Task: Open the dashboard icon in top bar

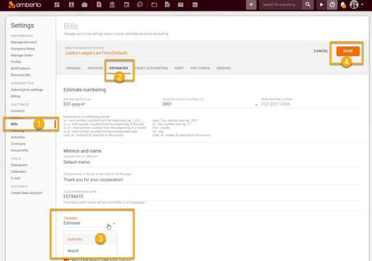Action: (x=57, y=5)
